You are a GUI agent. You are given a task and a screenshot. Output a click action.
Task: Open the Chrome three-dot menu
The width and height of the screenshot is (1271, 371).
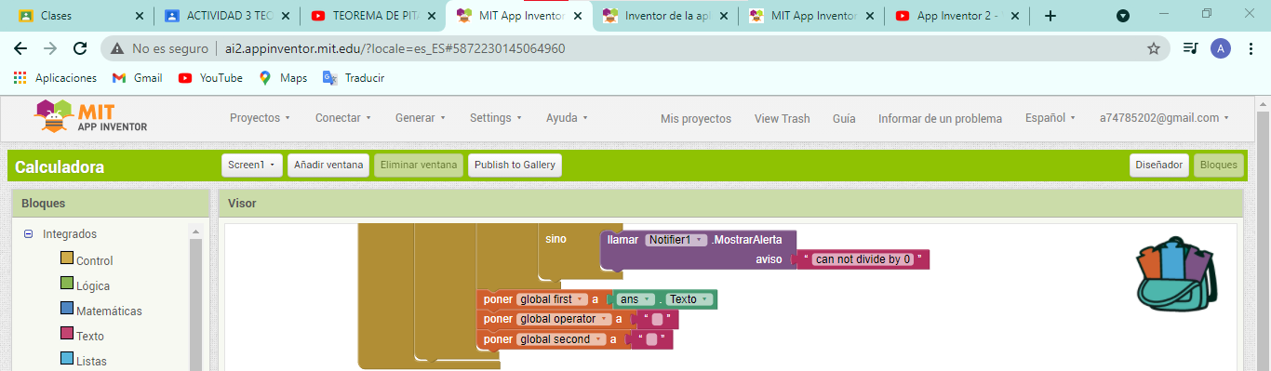point(1251,48)
